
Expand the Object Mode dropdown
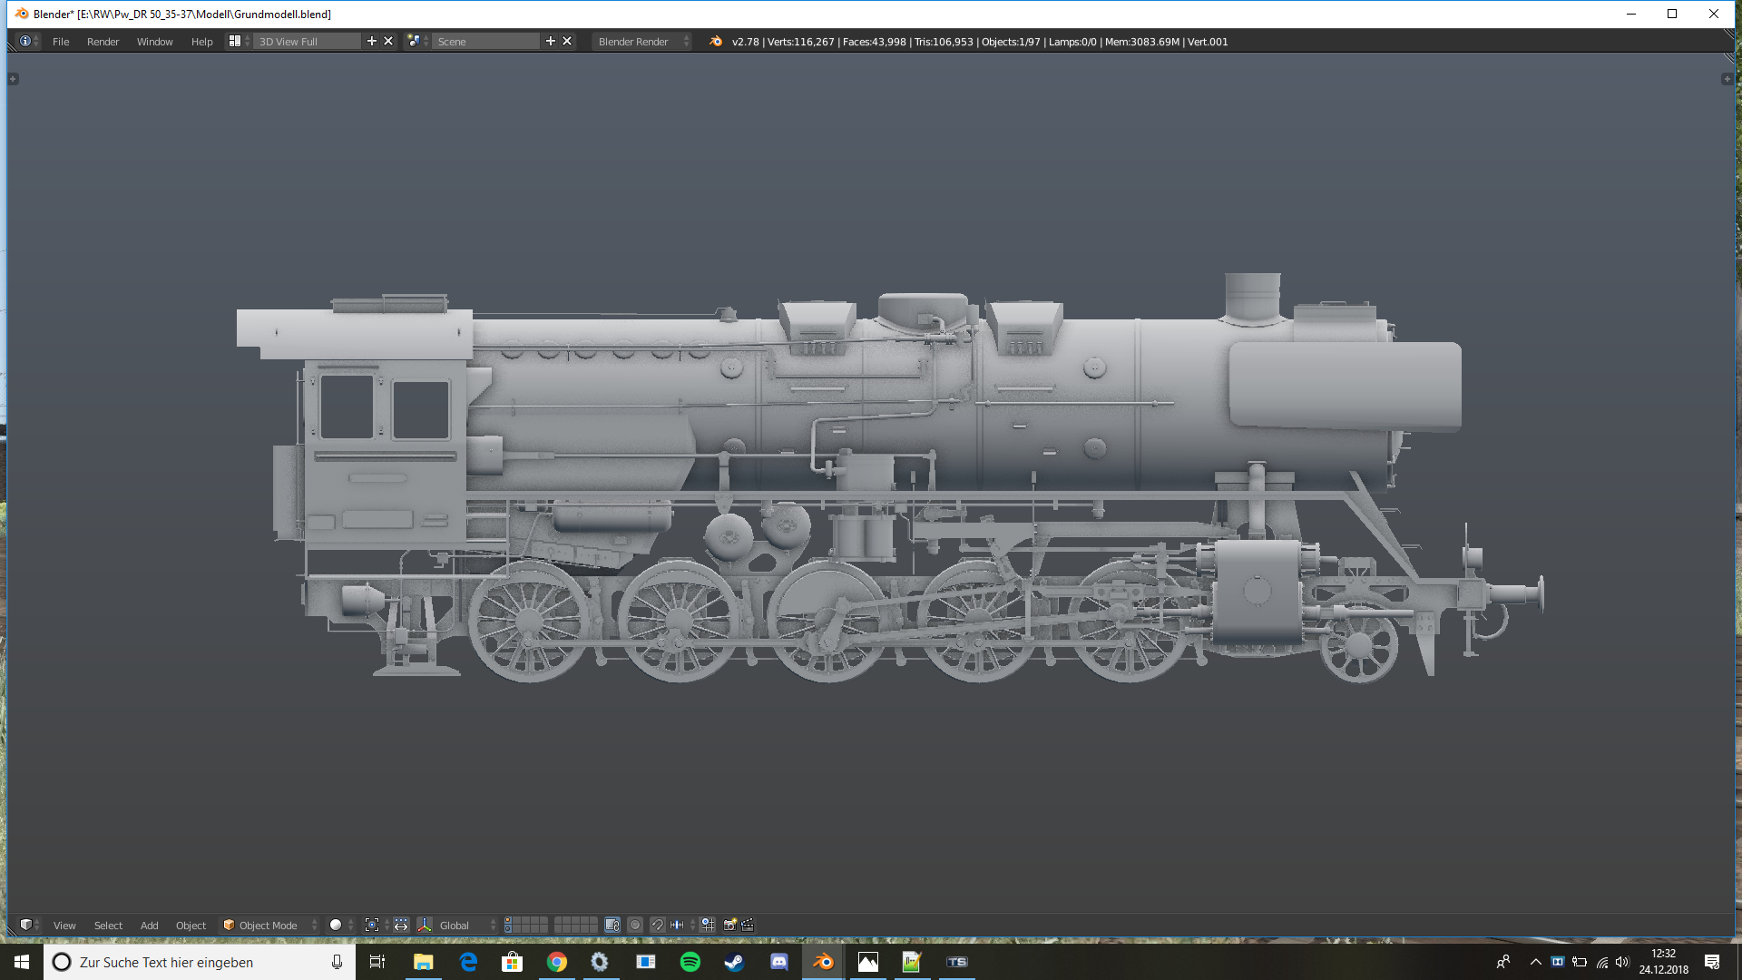pyautogui.click(x=269, y=926)
